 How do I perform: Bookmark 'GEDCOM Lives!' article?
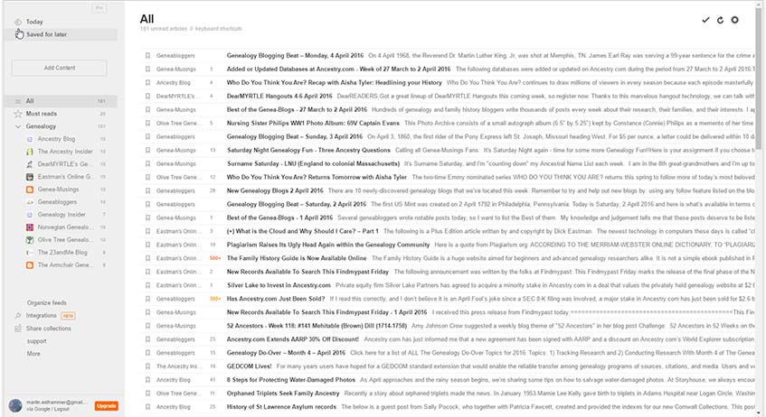pyautogui.click(x=147, y=366)
